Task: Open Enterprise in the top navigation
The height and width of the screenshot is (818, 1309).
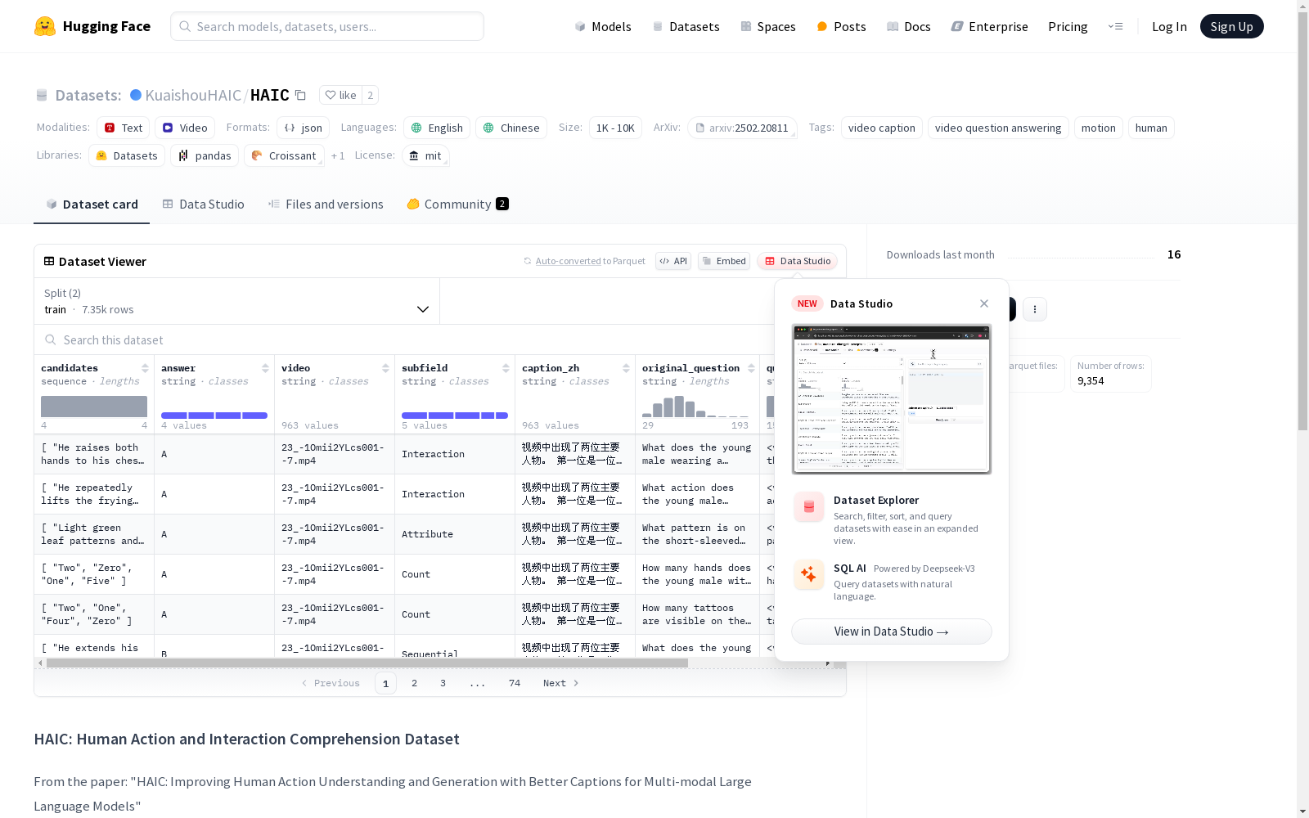Action: click(989, 26)
